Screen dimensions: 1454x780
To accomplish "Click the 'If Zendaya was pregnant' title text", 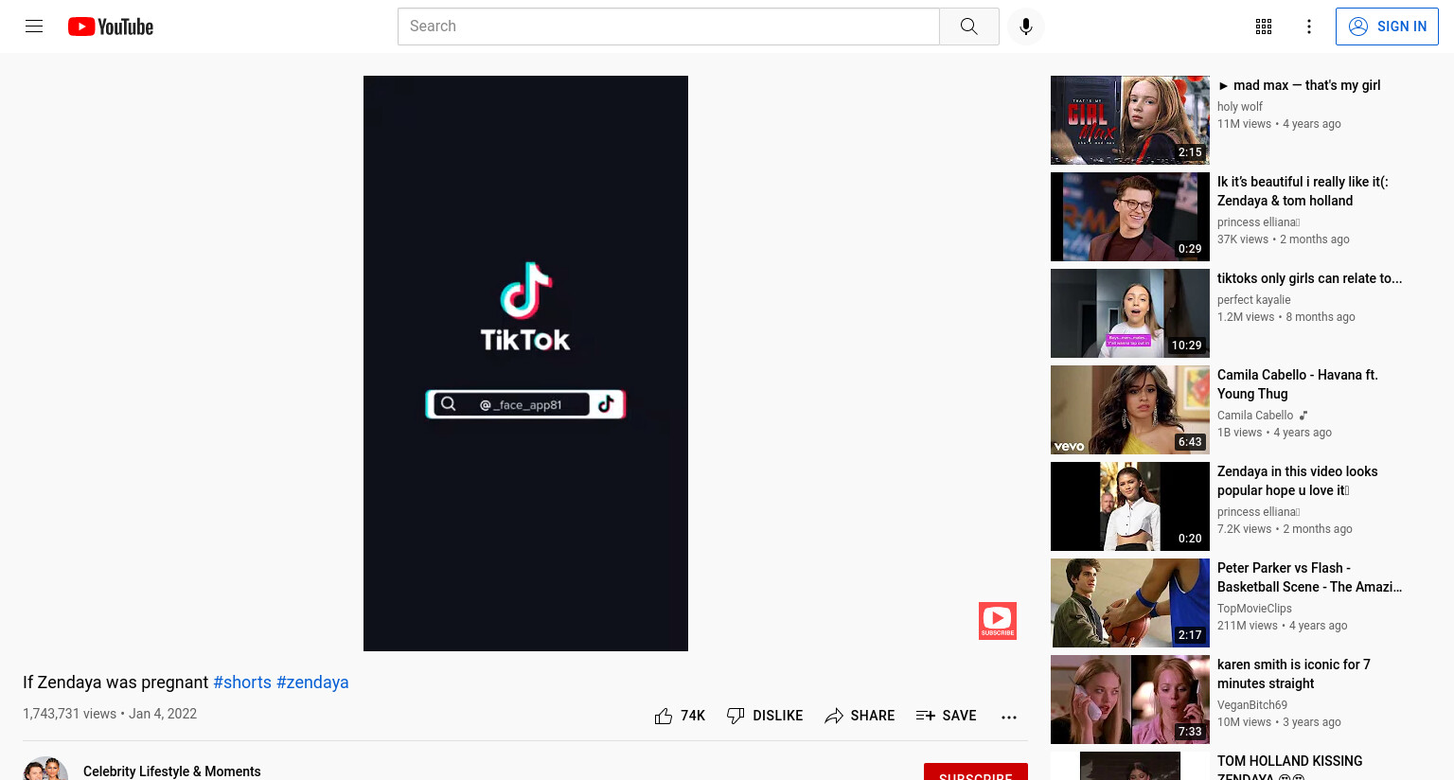I will [115, 682].
